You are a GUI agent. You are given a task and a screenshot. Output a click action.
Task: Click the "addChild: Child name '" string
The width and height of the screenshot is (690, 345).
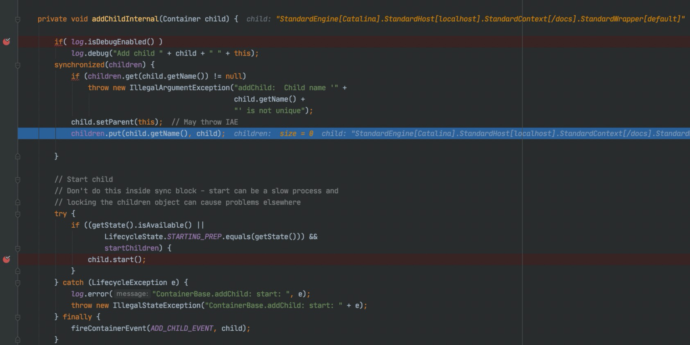286,87
